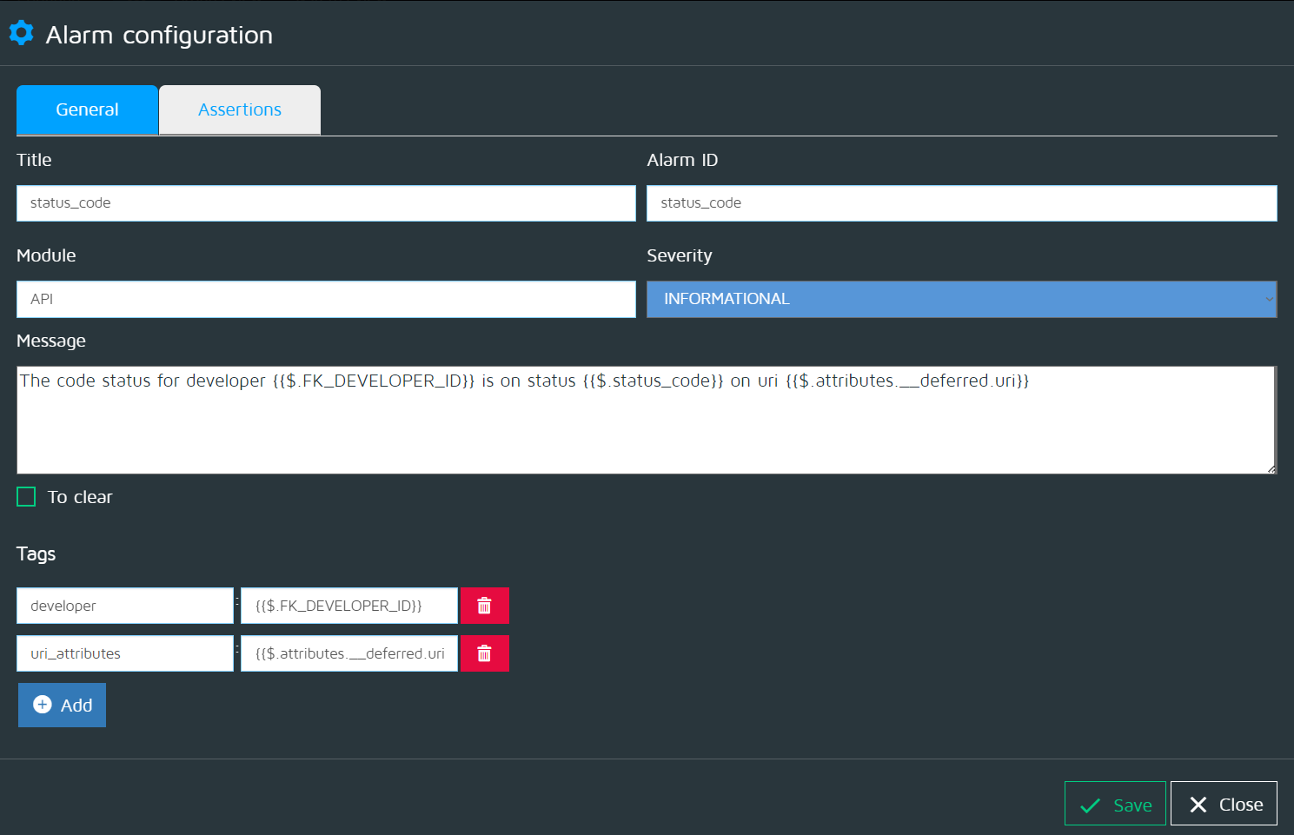The height and width of the screenshot is (835, 1294).
Task: Switch to the Assertions tab
Action: [x=240, y=109]
